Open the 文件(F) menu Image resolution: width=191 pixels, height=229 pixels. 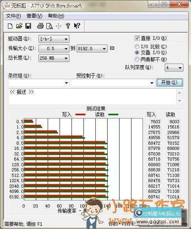coord(14,16)
